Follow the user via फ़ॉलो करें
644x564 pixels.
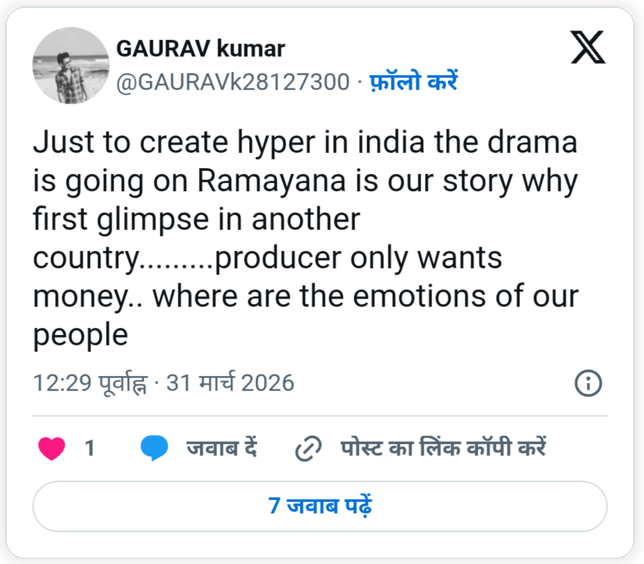(413, 82)
